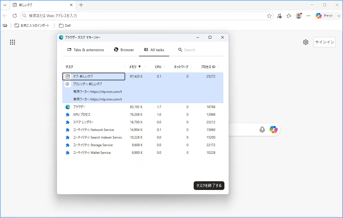Viewport: 343px width, 218px height.
Task: Select ユーティリティ: Storage Service row
Action: [x=143, y=145]
